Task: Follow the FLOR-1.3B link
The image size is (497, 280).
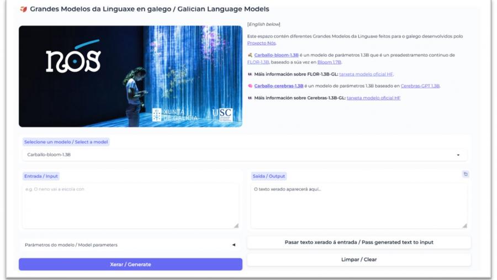Action: pyautogui.click(x=258, y=62)
